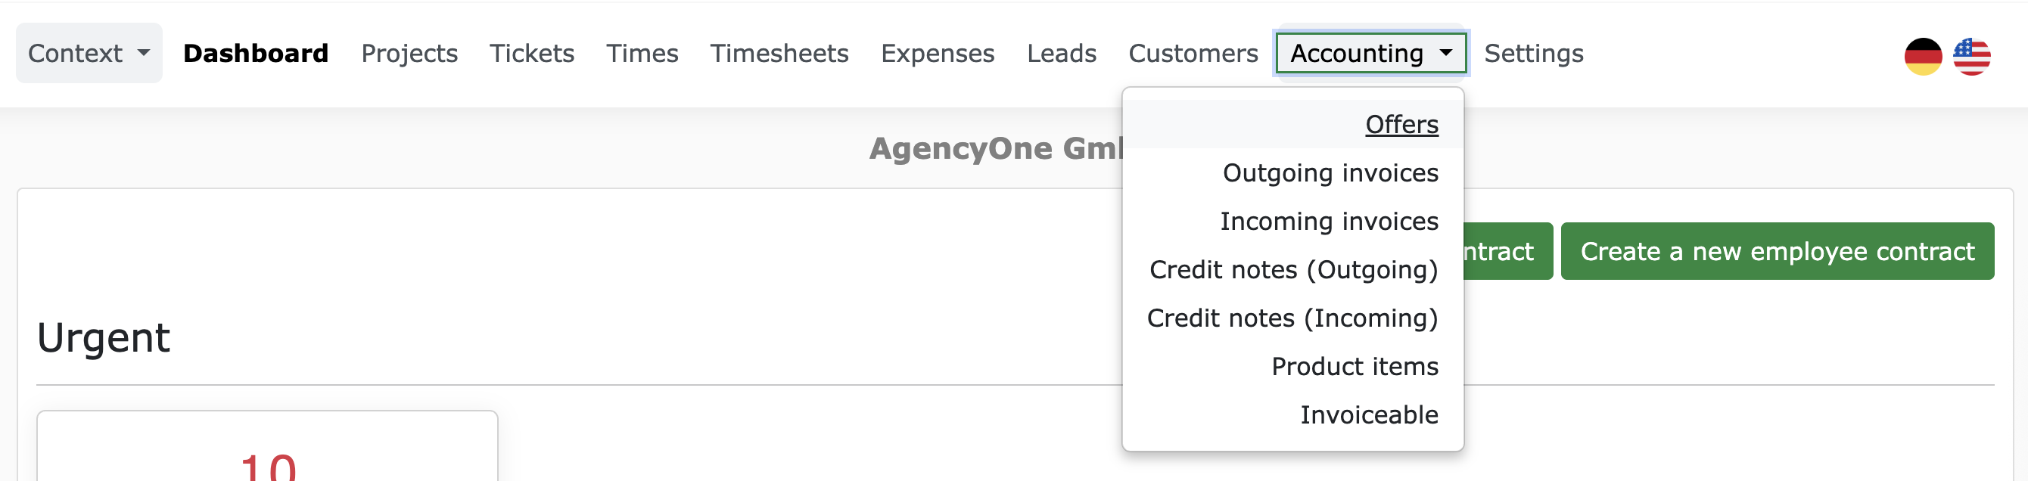The width and height of the screenshot is (2028, 481).
Task: Select Offers from the Accounting menu
Action: [x=1401, y=124]
